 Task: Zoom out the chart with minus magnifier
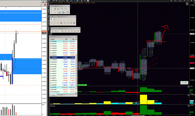[x=66, y=9]
